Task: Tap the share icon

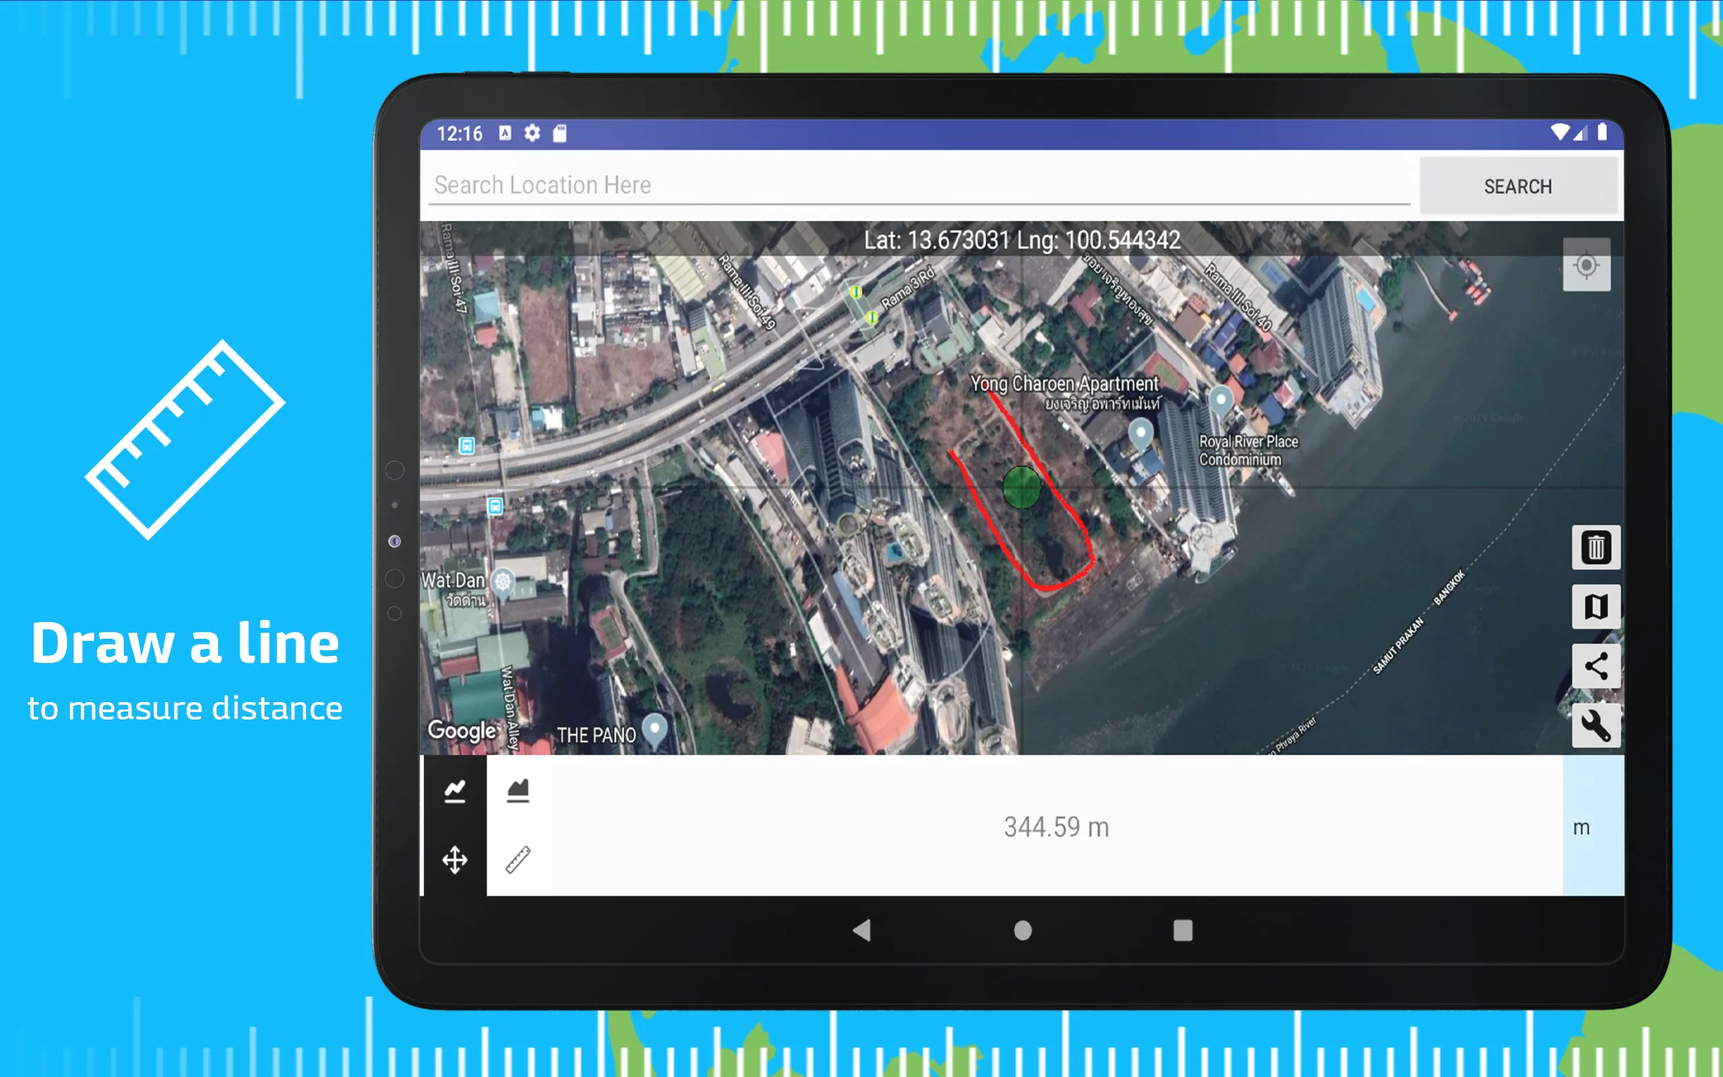Action: pyautogui.click(x=1596, y=666)
